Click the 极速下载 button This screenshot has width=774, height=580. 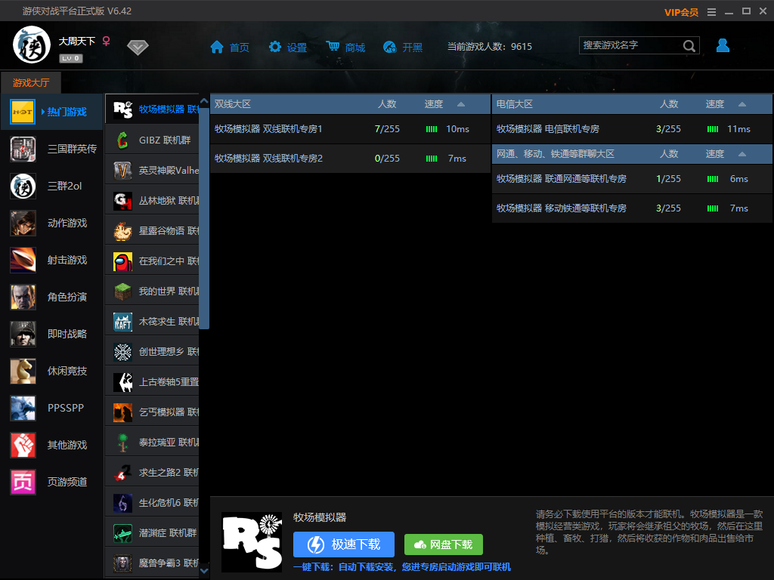pos(344,545)
